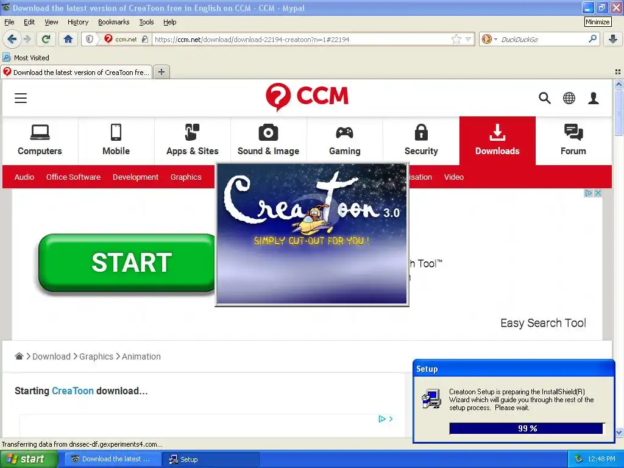
Task: Open the Most Visited bookmarks folder
Action: point(26,58)
